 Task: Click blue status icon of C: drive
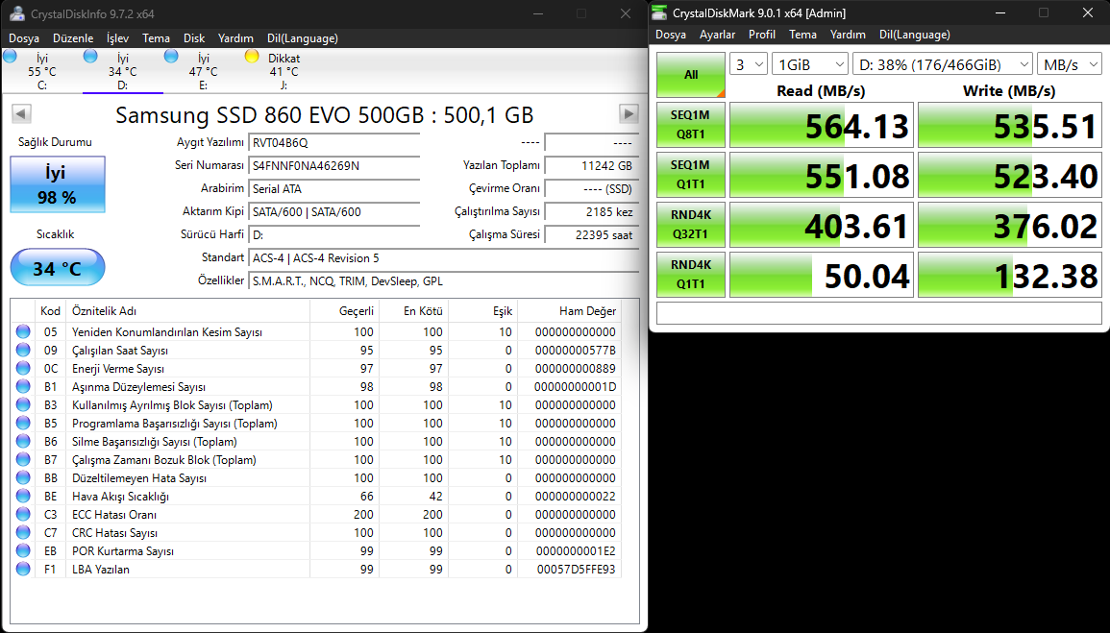click(10, 57)
